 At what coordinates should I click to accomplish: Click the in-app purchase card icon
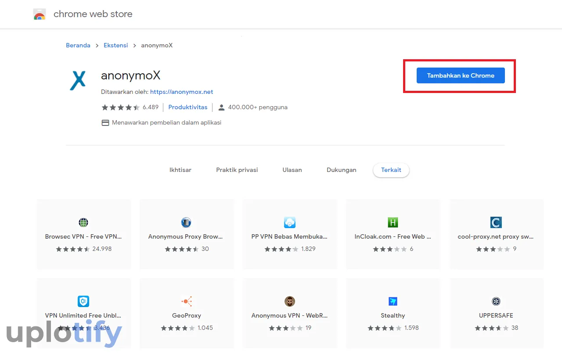(x=105, y=123)
